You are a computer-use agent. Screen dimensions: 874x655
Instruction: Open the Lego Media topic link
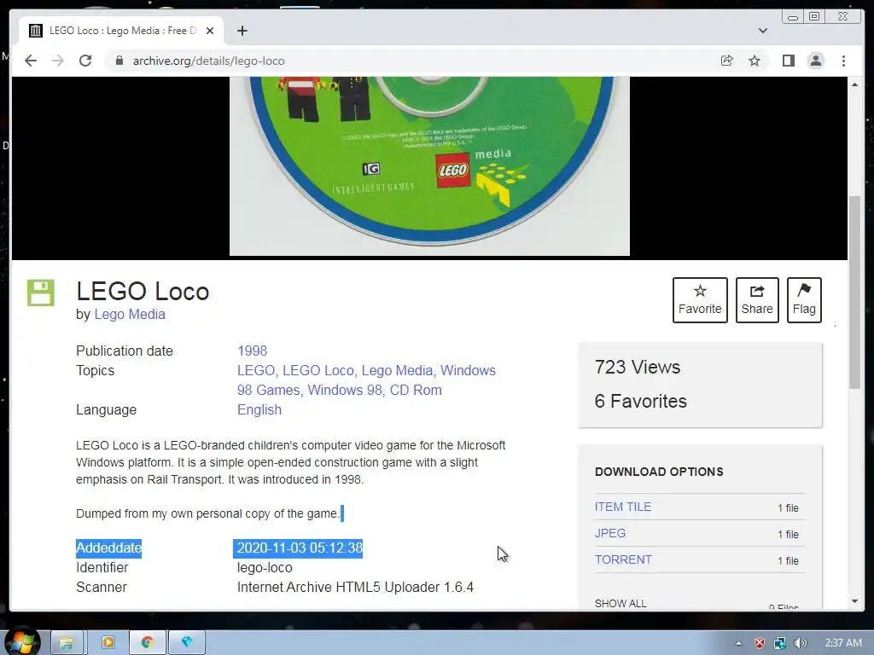pyautogui.click(x=397, y=370)
